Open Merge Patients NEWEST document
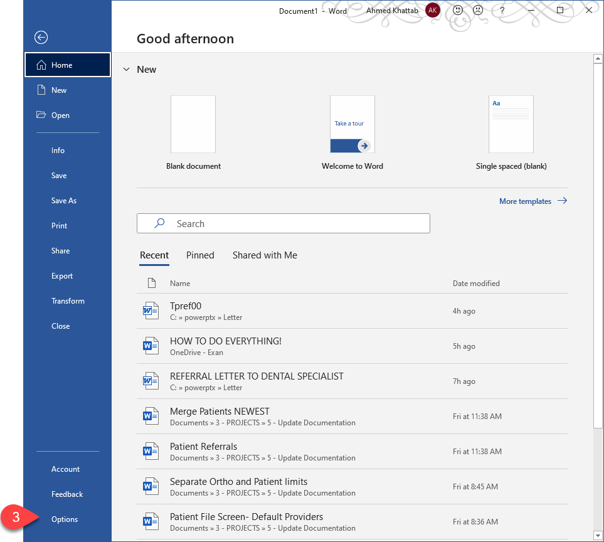 [352, 417]
